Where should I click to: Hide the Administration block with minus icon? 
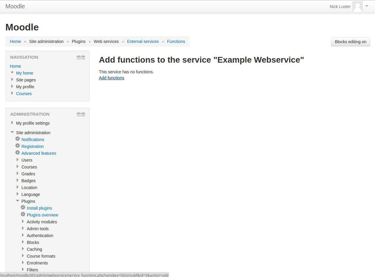click(79, 114)
